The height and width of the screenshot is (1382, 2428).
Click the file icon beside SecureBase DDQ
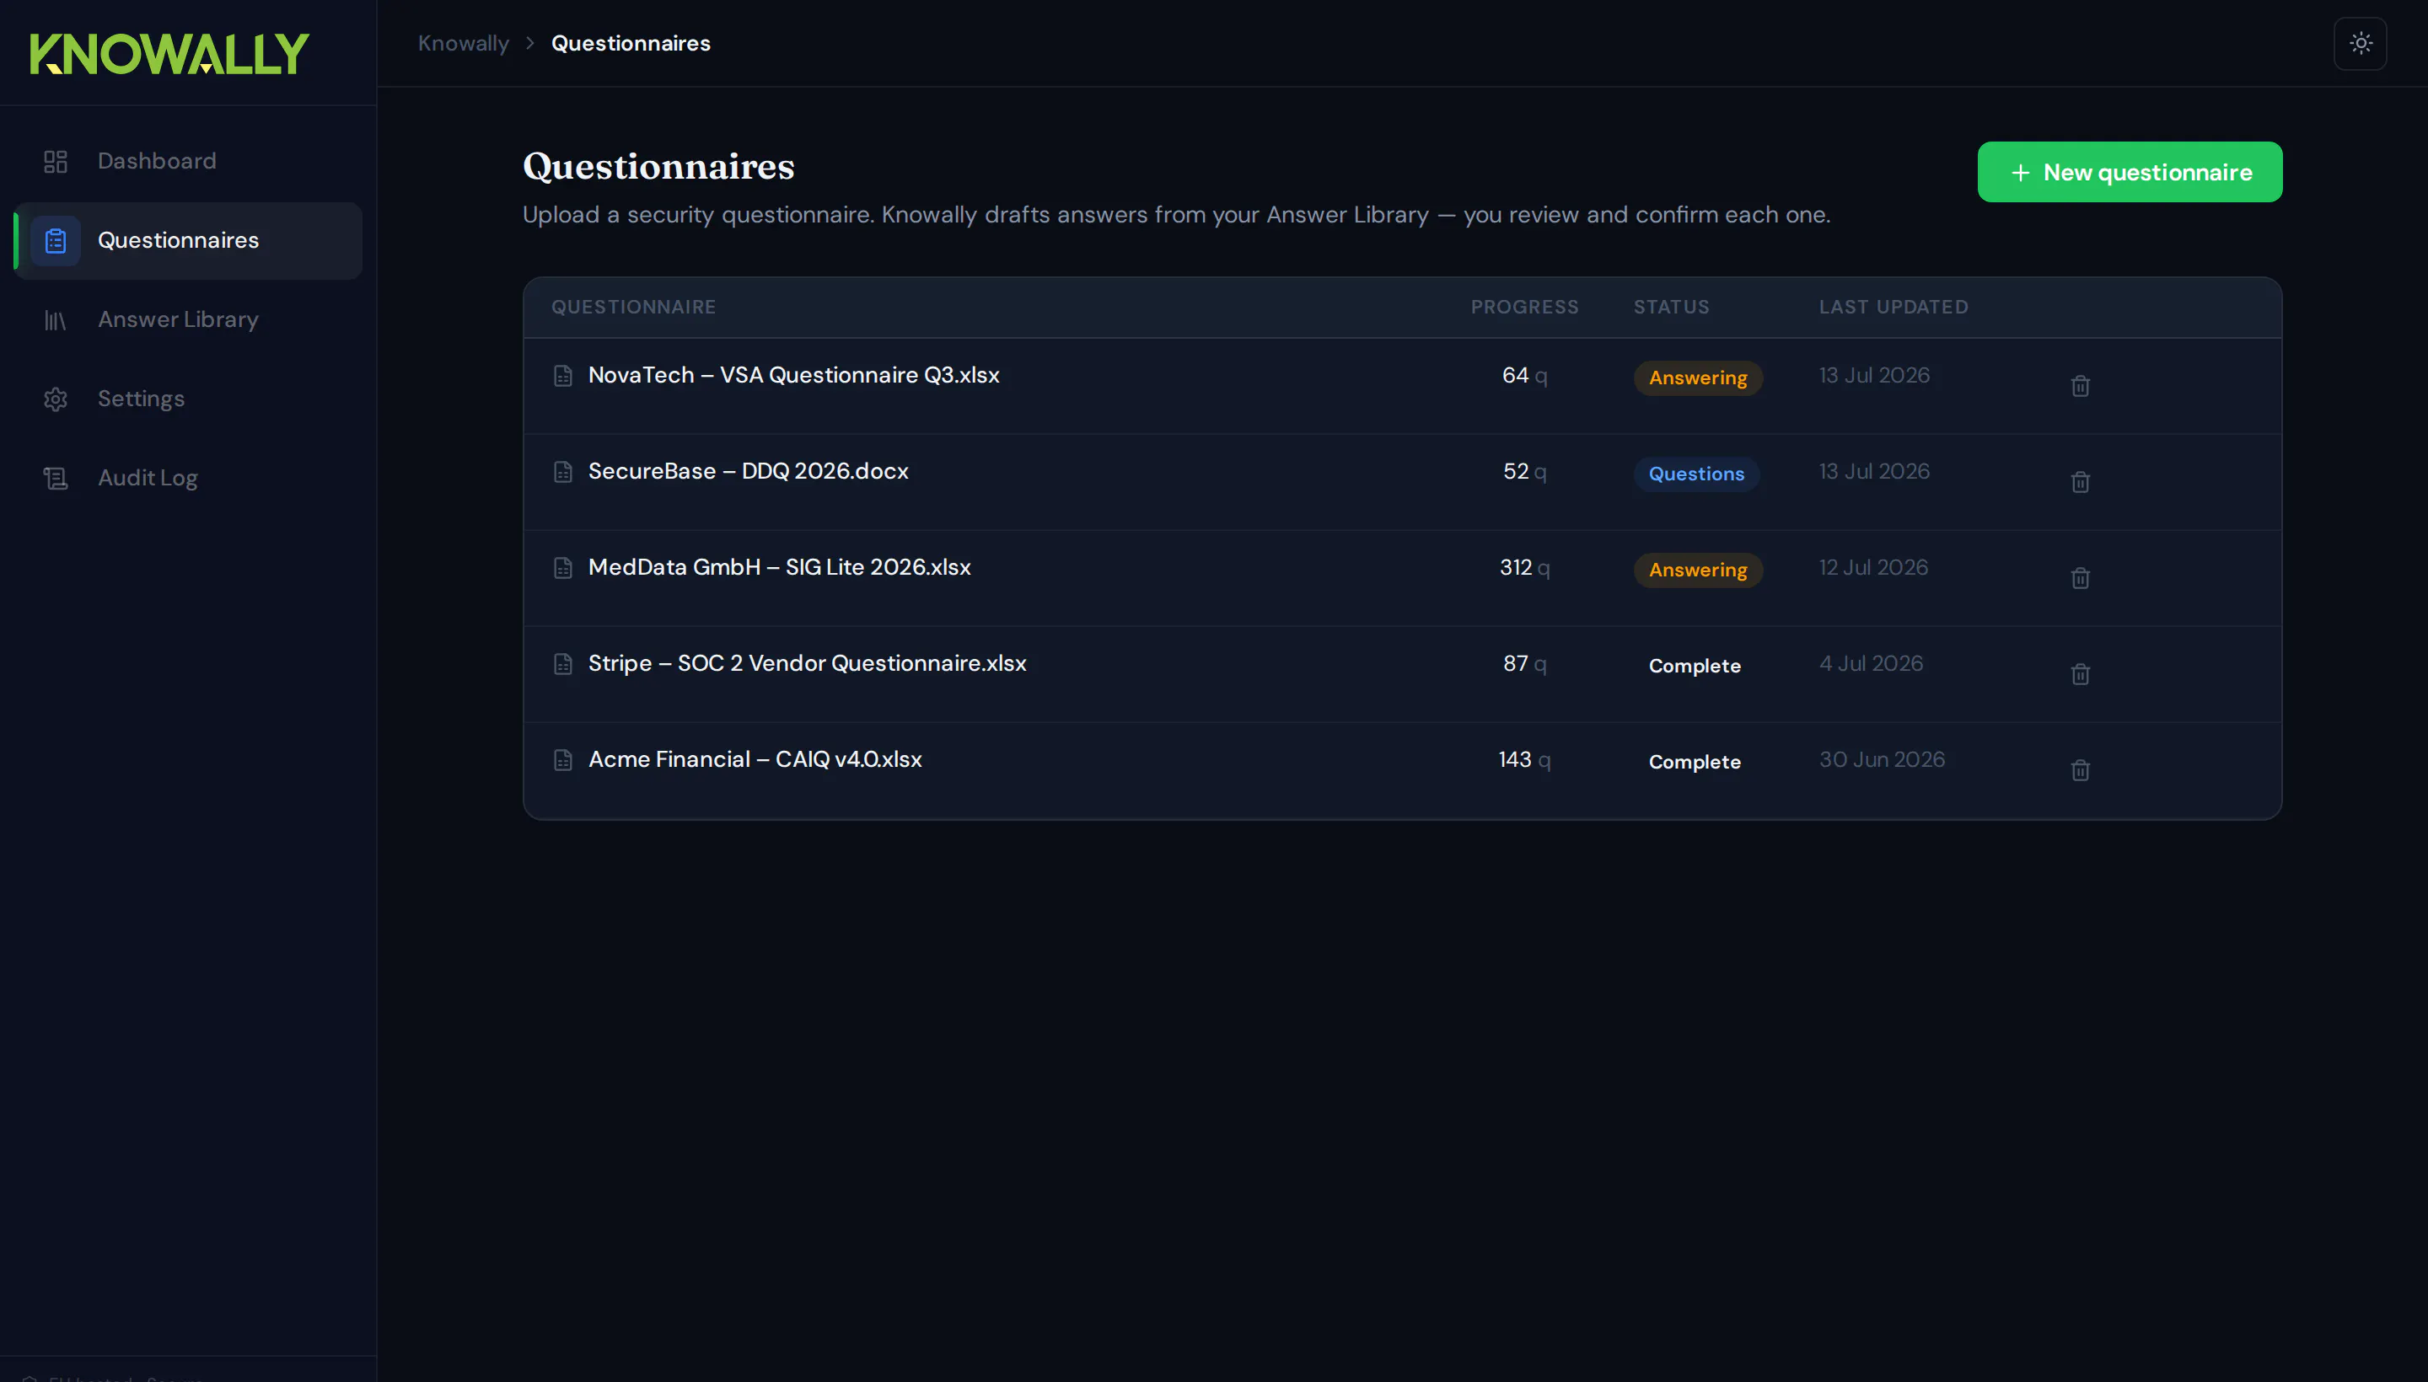563,472
